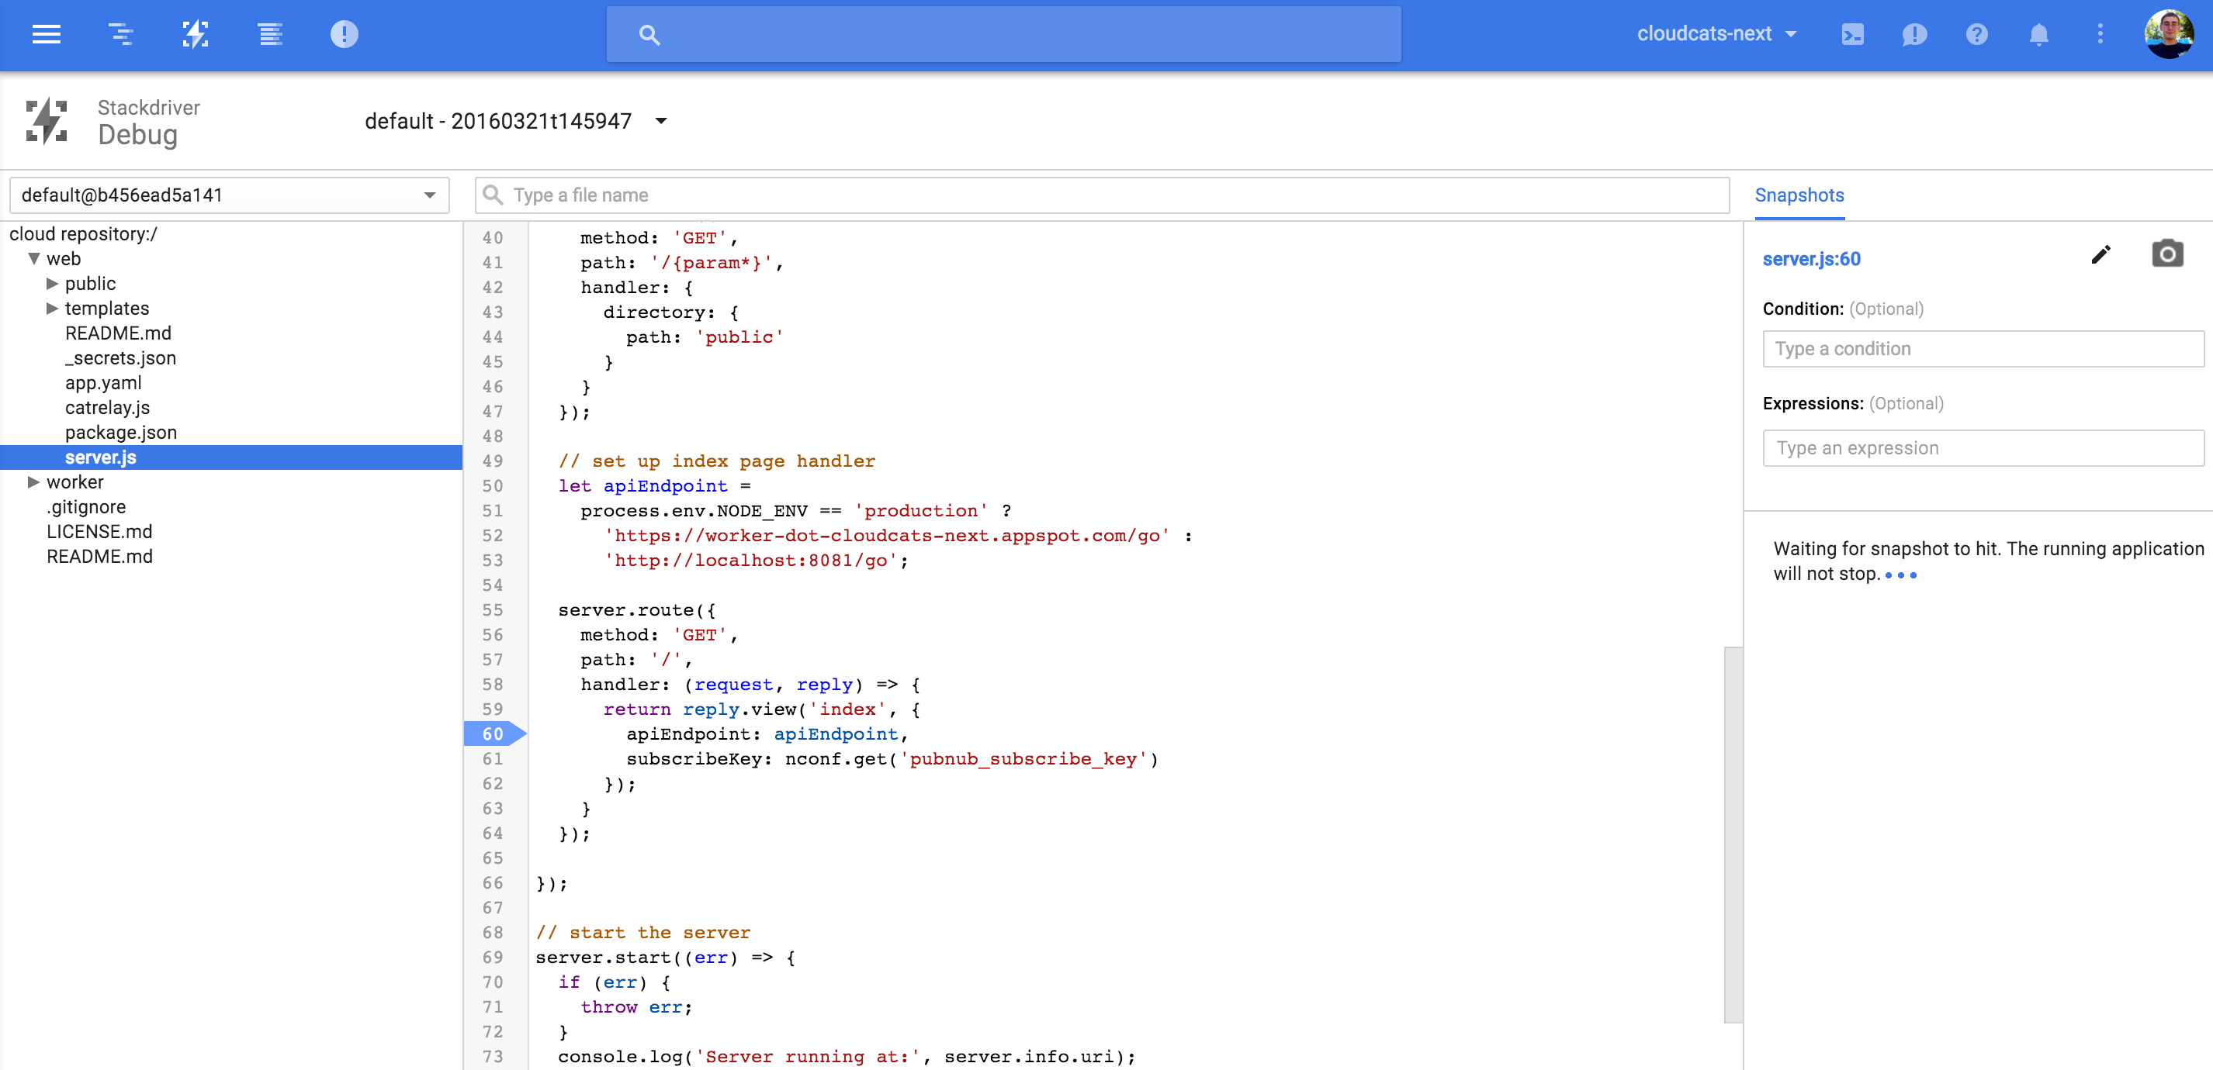
Task: Switch to the Snapshots tab
Action: (x=1799, y=196)
